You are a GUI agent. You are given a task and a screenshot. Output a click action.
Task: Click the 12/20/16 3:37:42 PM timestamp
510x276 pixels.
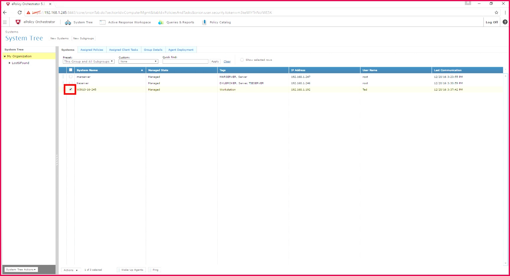coord(448,90)
